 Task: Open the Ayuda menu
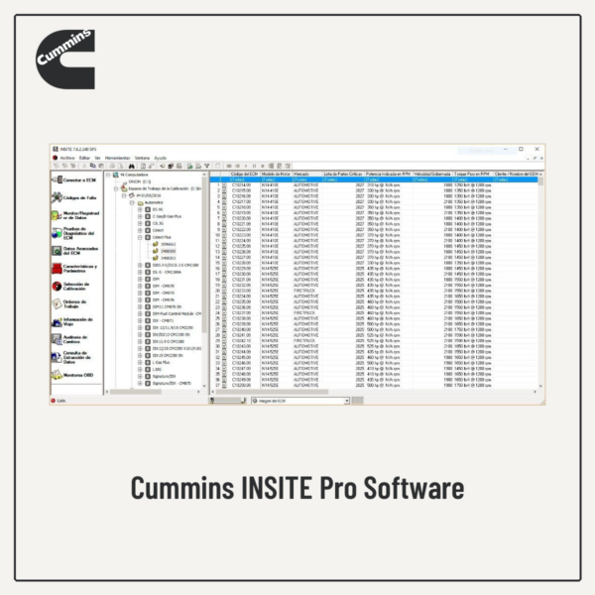coord(160,158)
